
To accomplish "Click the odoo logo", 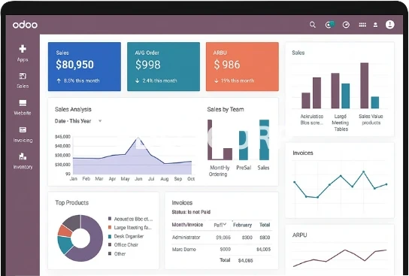I will pyautogui.click(x=25, y=25).
